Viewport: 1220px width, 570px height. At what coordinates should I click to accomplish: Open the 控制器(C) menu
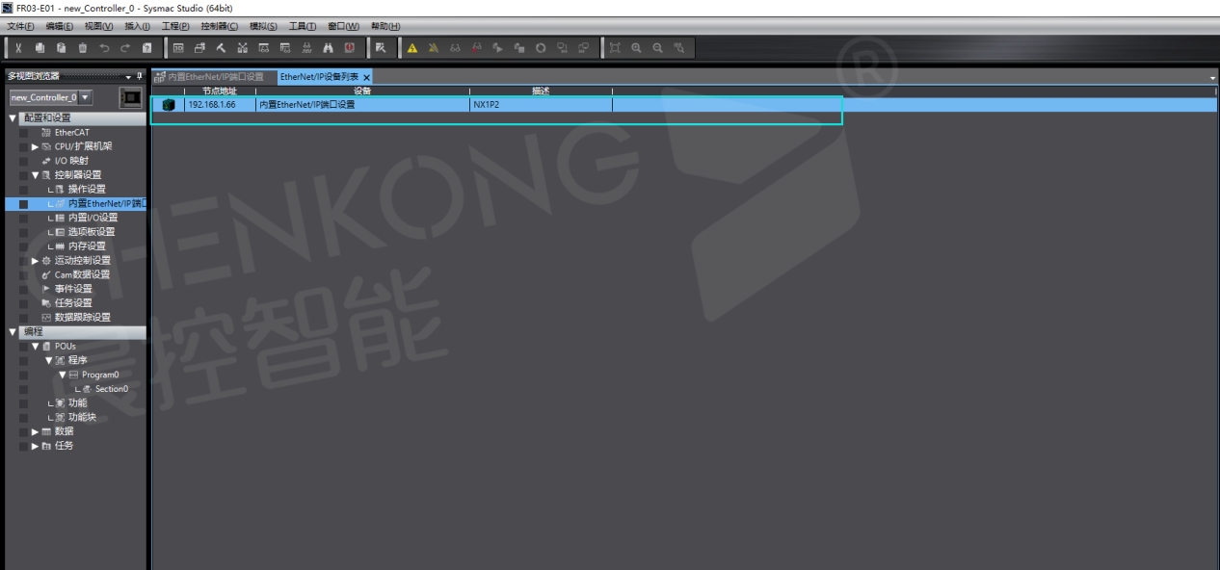[x=219, y=26]
